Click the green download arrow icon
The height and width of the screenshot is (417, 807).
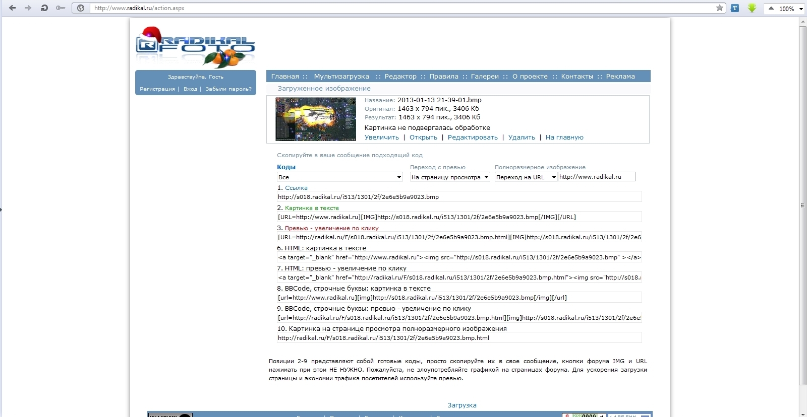(752, 8)
